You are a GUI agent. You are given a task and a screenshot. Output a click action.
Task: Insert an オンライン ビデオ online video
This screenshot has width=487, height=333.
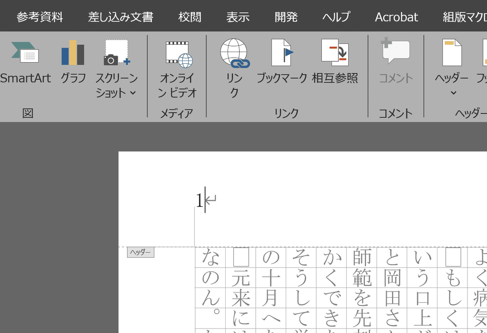point(177,69)
